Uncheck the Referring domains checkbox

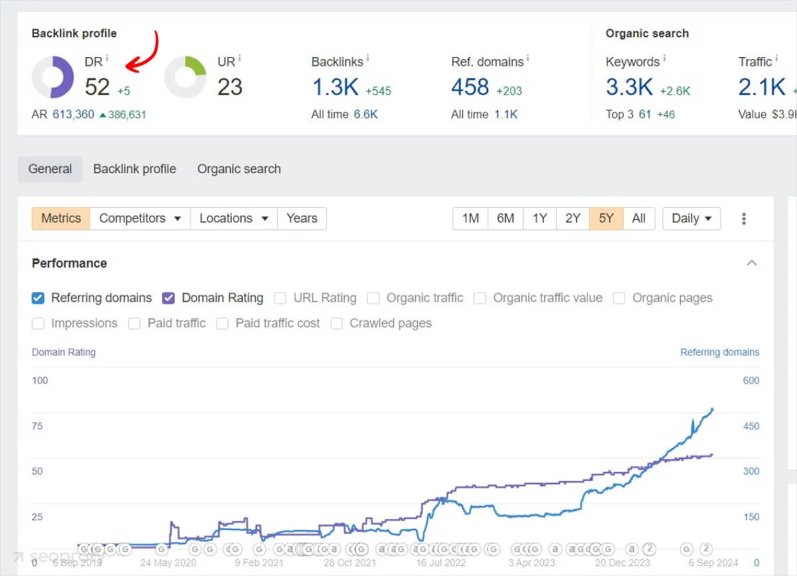pyautogui.click(x=38, y=298)
